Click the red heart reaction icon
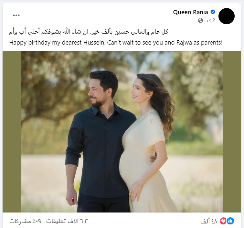This screenshot has height=228, width=244. [x=223, y=221]
